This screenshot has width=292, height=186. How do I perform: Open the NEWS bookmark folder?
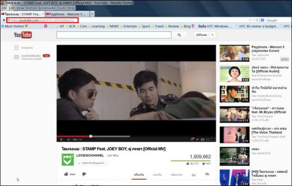click(112, 26)
